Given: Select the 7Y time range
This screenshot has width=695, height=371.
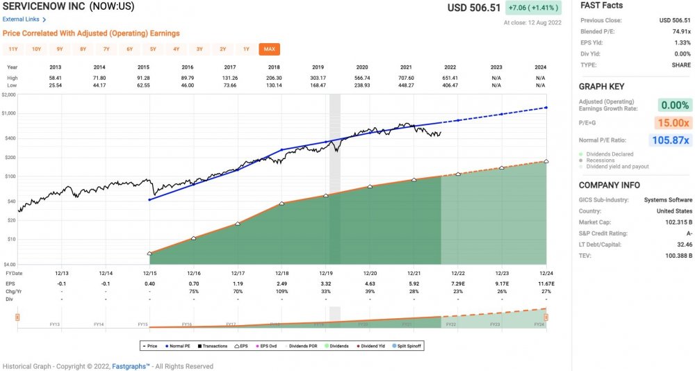Looking at the screenshot, I should click(x=106, y=49).
